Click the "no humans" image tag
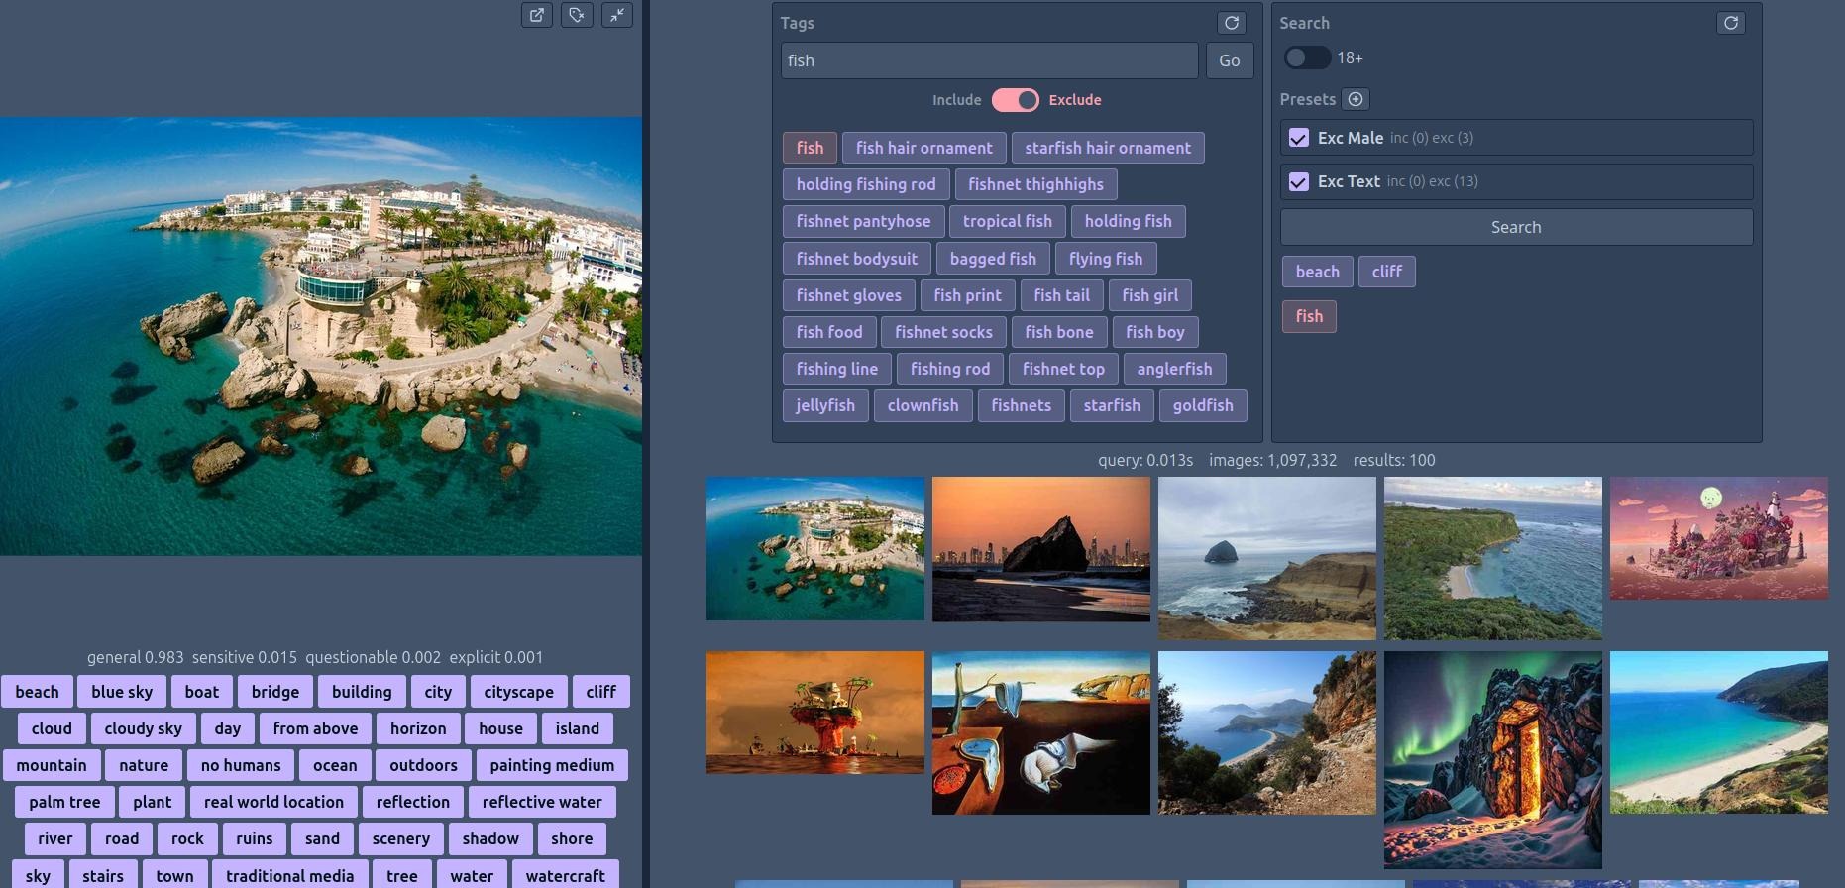Image resolution: width=1845 pixels, height=888 pixels. (241, 765)
